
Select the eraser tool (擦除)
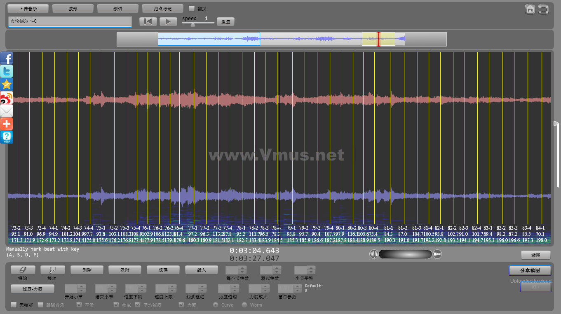point(23,270)
